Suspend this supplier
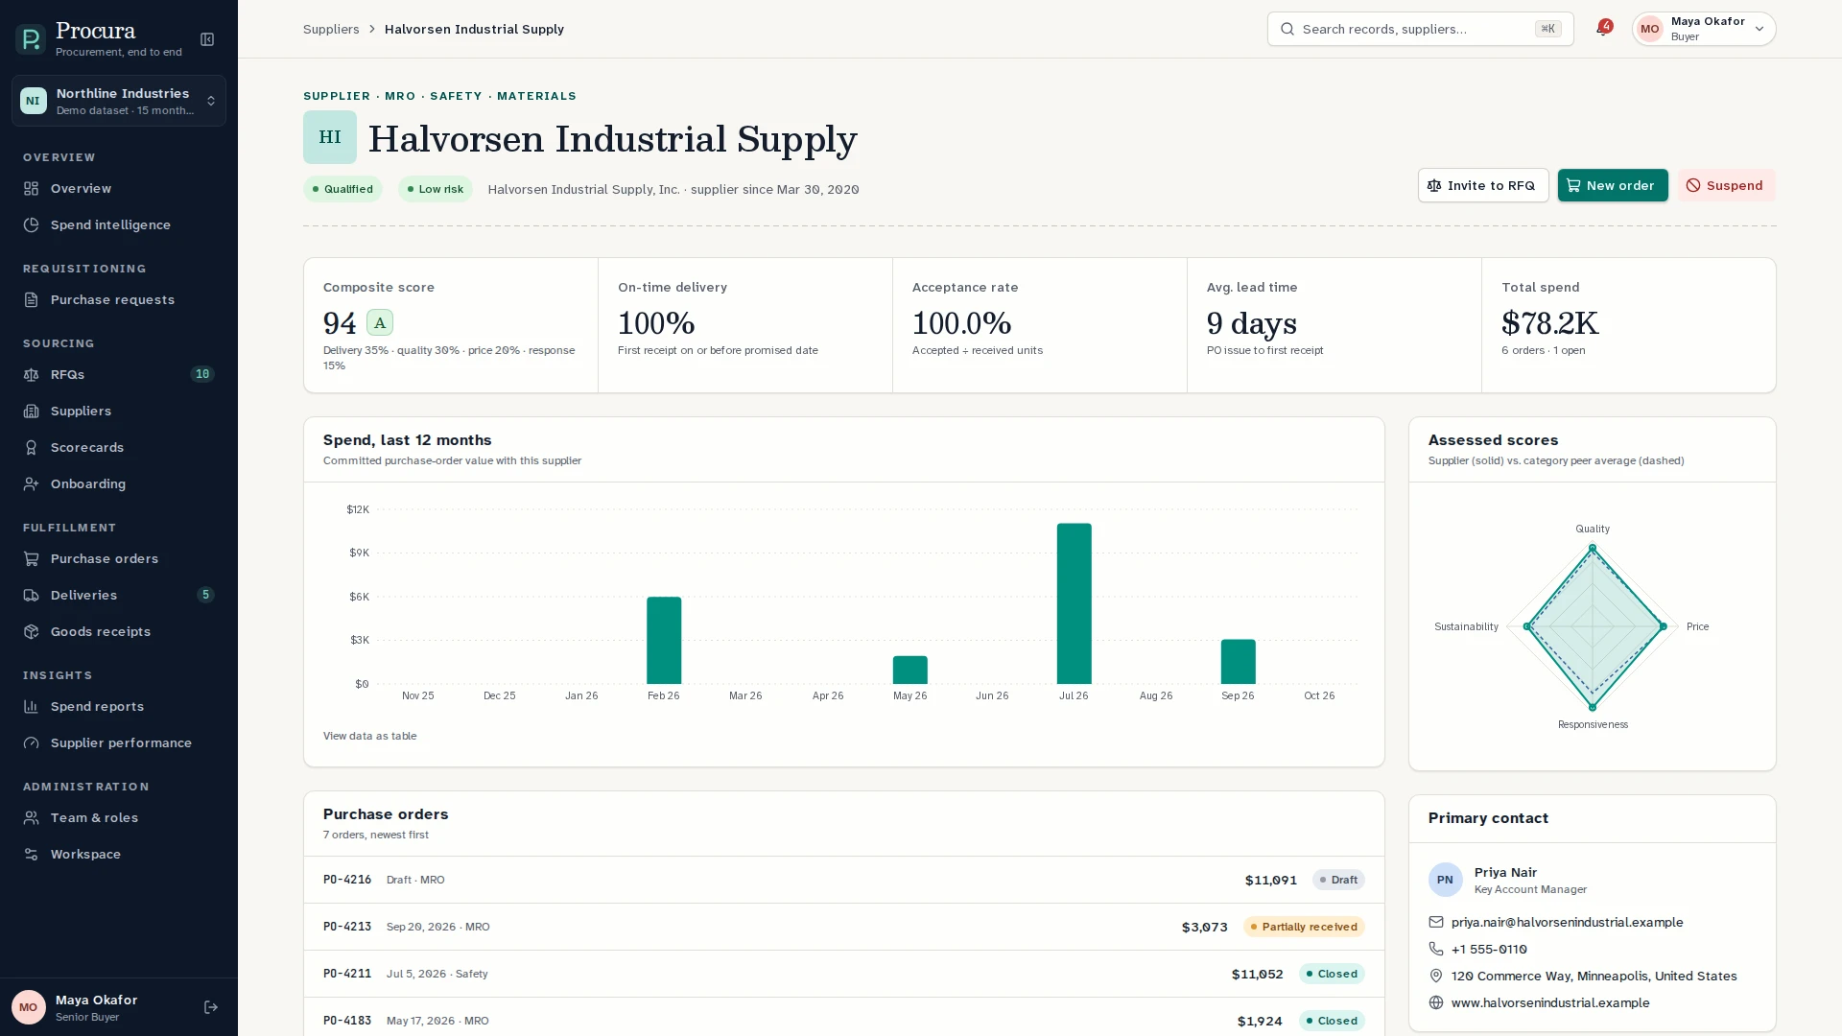 click(x=1725, y=186)
